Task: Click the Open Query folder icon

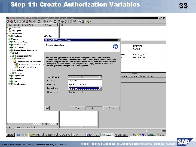Action: (x=23, y=22)
